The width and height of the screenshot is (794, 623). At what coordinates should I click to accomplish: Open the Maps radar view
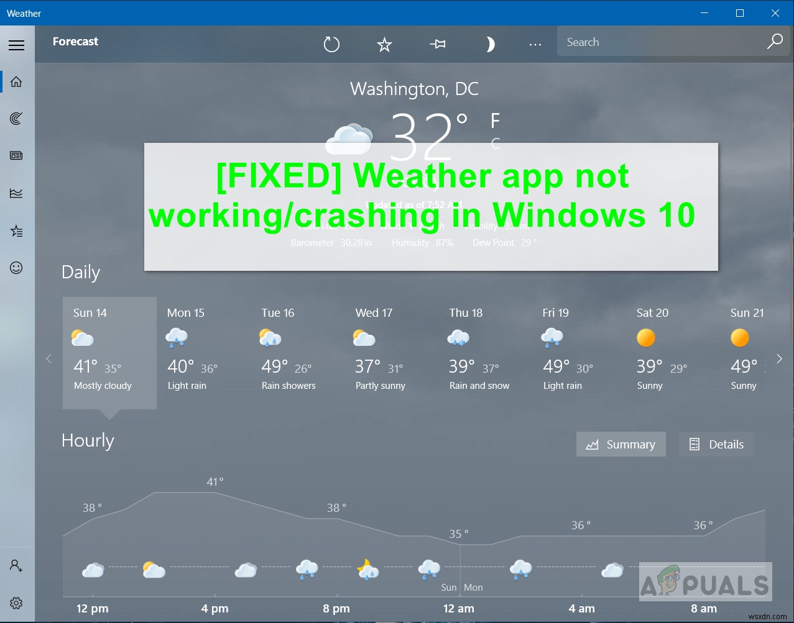click(17, 119)
